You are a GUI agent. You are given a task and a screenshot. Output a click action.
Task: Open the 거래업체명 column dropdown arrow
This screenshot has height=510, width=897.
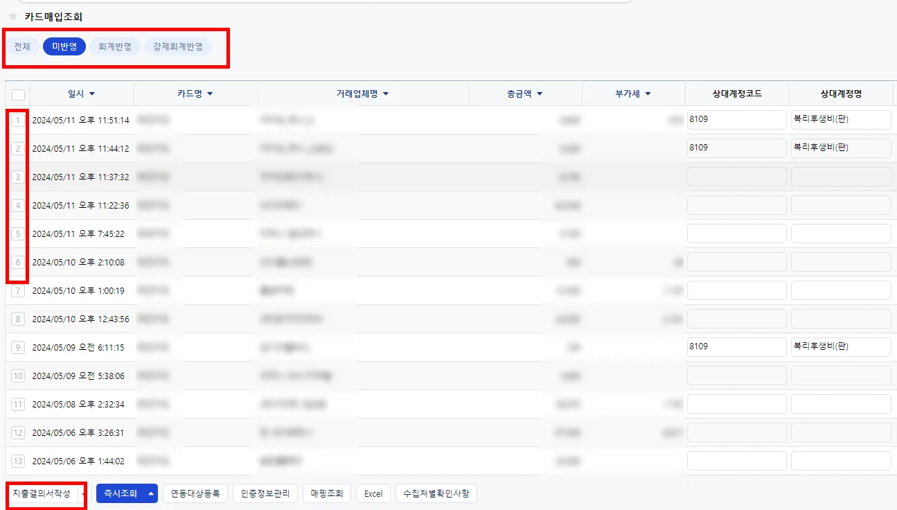pyautogui.click(x=386, y=94)
